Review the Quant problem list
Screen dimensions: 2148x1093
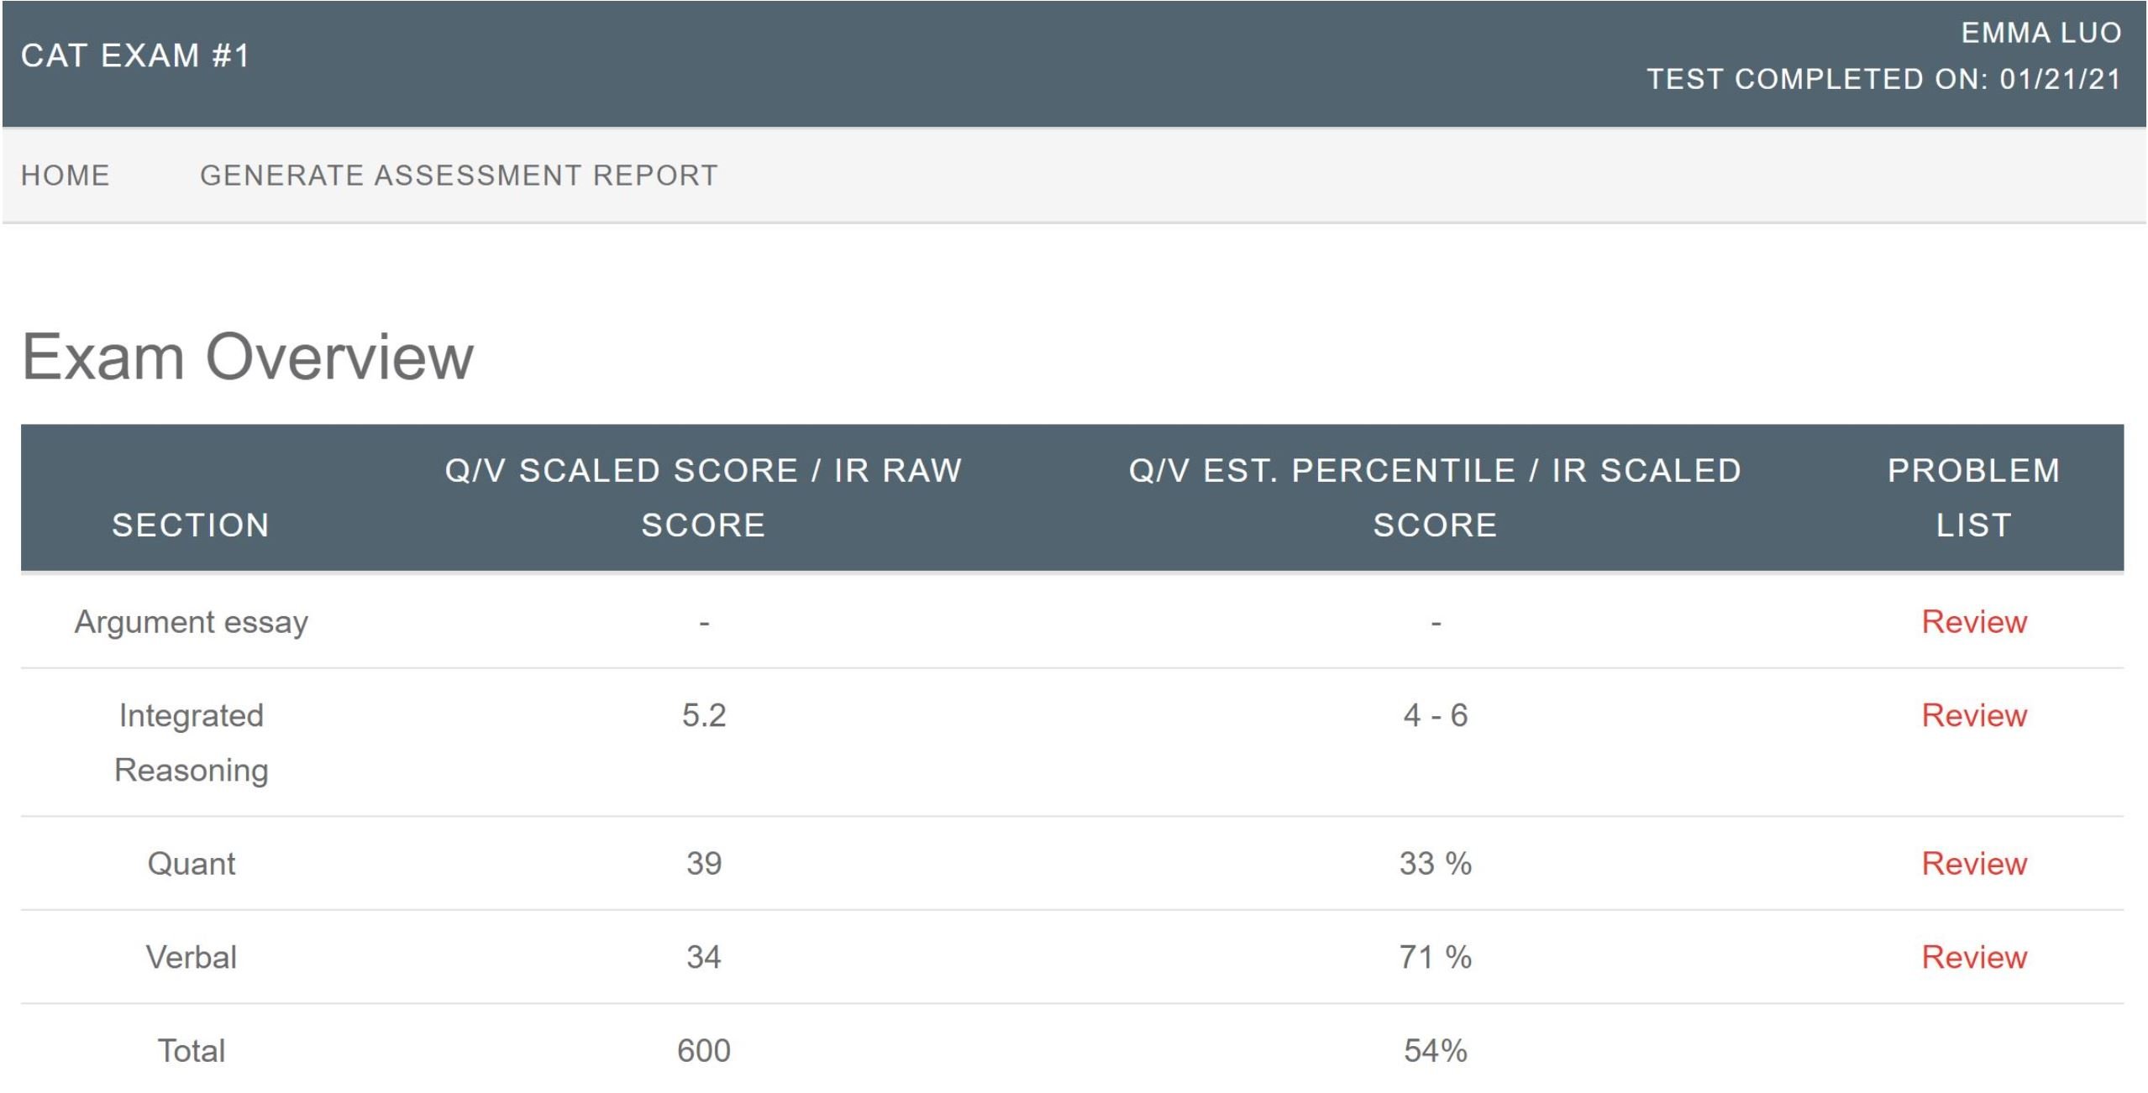point(1974,864)
